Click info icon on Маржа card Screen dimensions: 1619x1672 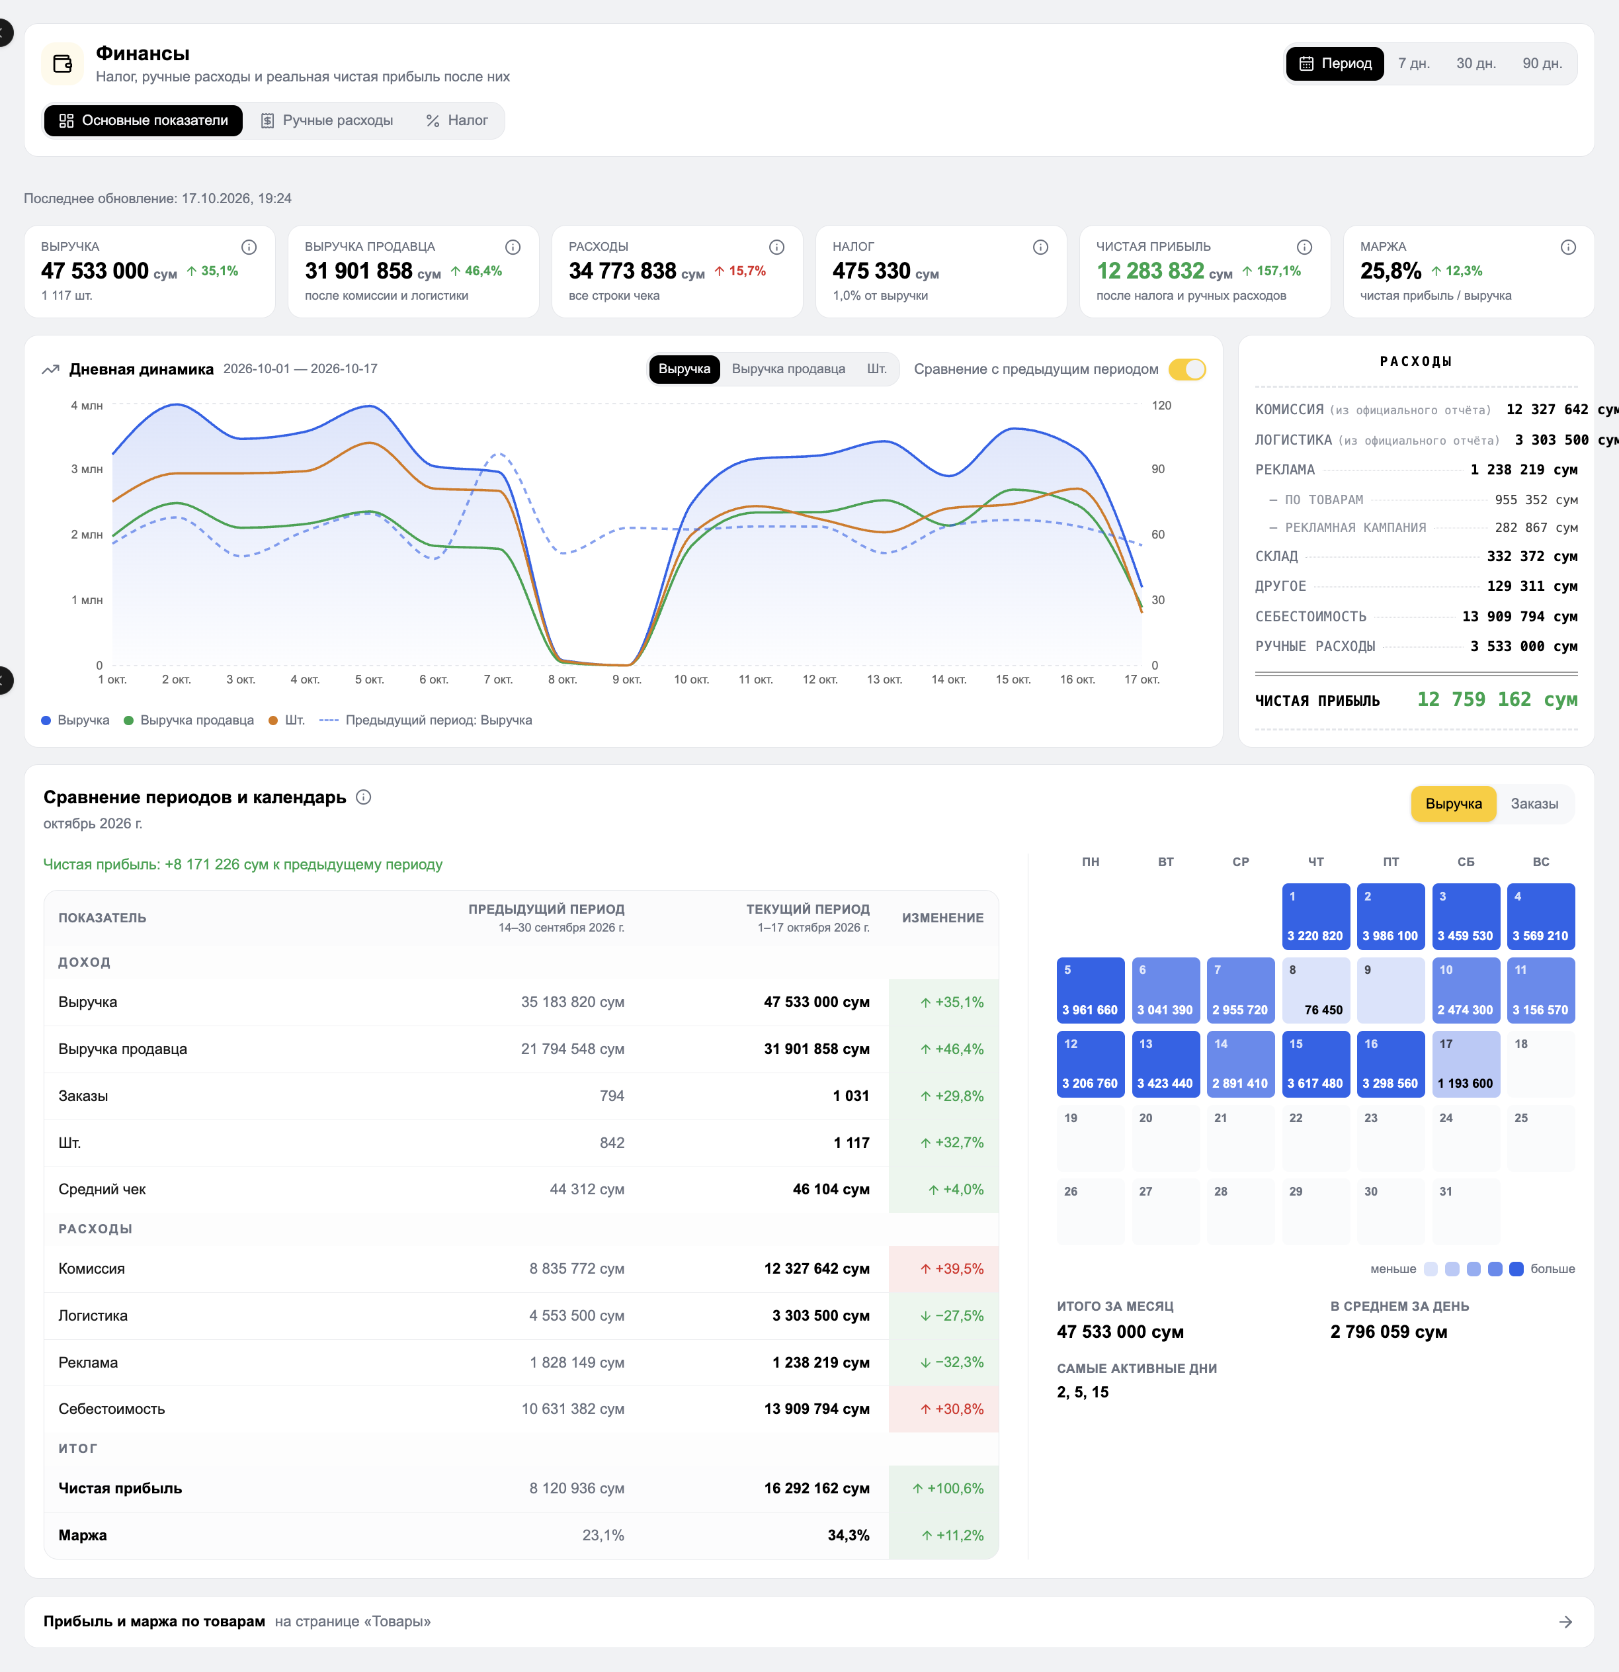tap(1568, 247)
